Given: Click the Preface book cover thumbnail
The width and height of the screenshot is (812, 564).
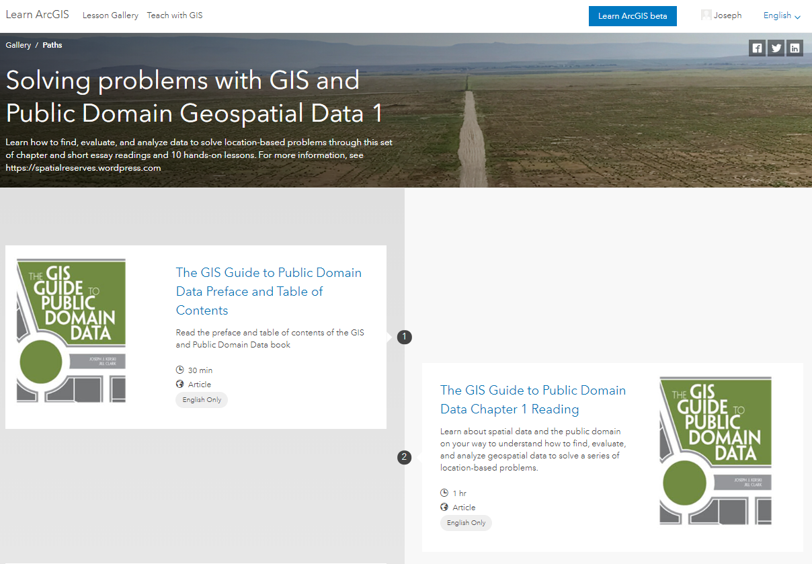Looking at the screenshot, I should tap(71, 330).
